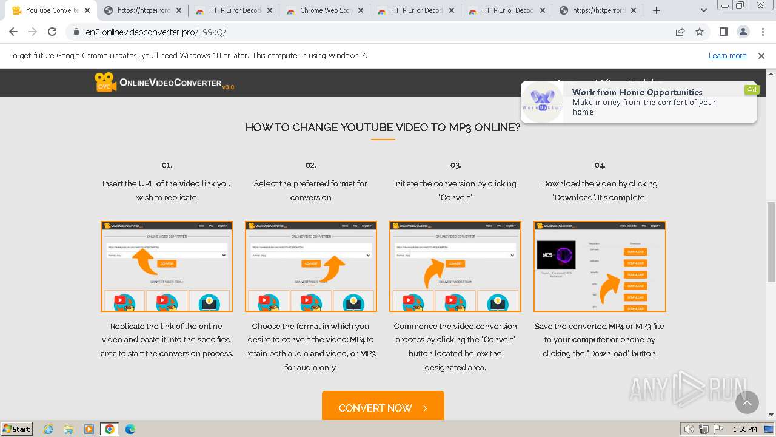Open Chrome side panel

[723, 32]
